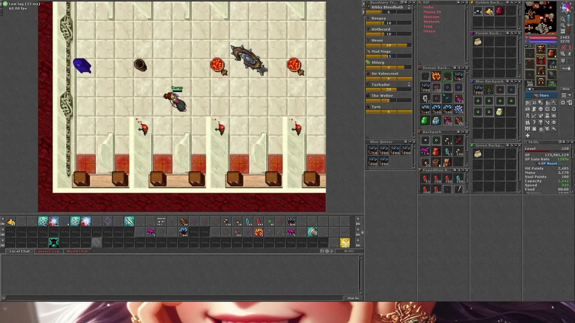Select Massu Ek in the VIP list
Image resolution: width=575 pixels, height=323 pixels.
pos(433,12)
